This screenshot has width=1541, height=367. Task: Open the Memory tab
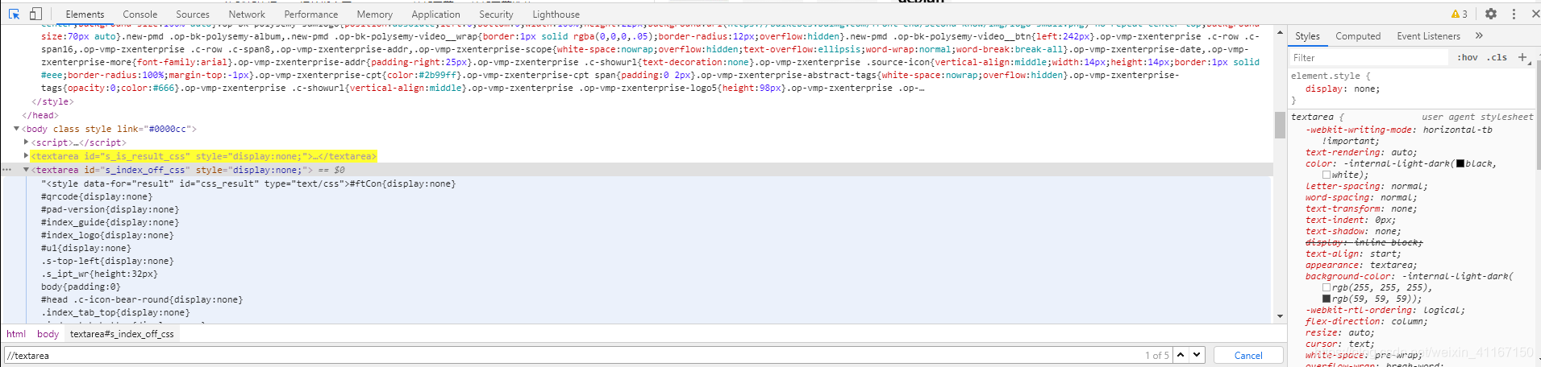[x=375, y=14]
